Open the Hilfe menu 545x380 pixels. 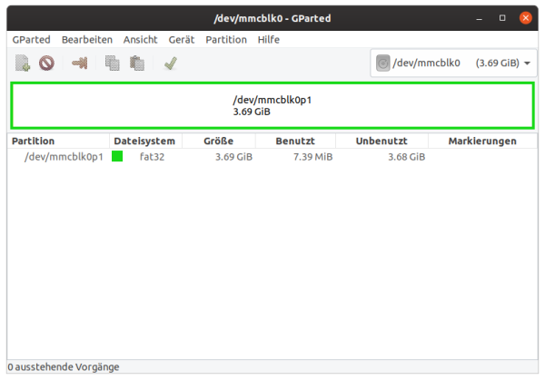coord(269,40)
